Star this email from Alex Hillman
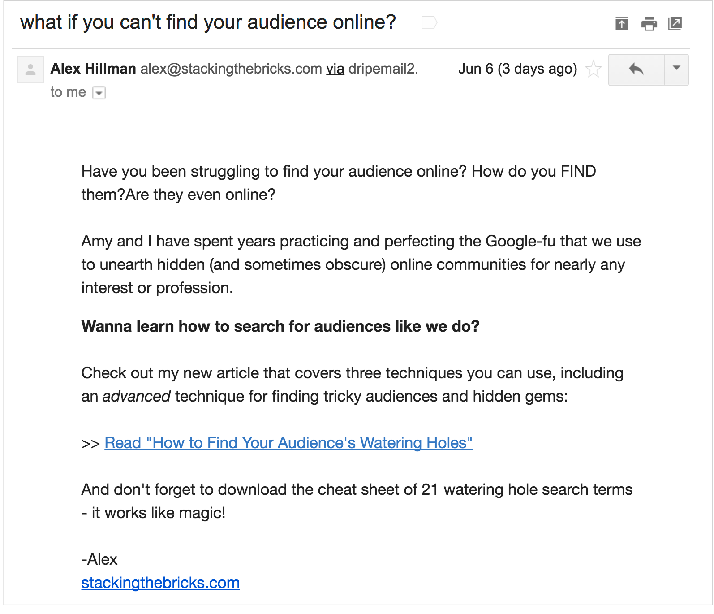 594,69
